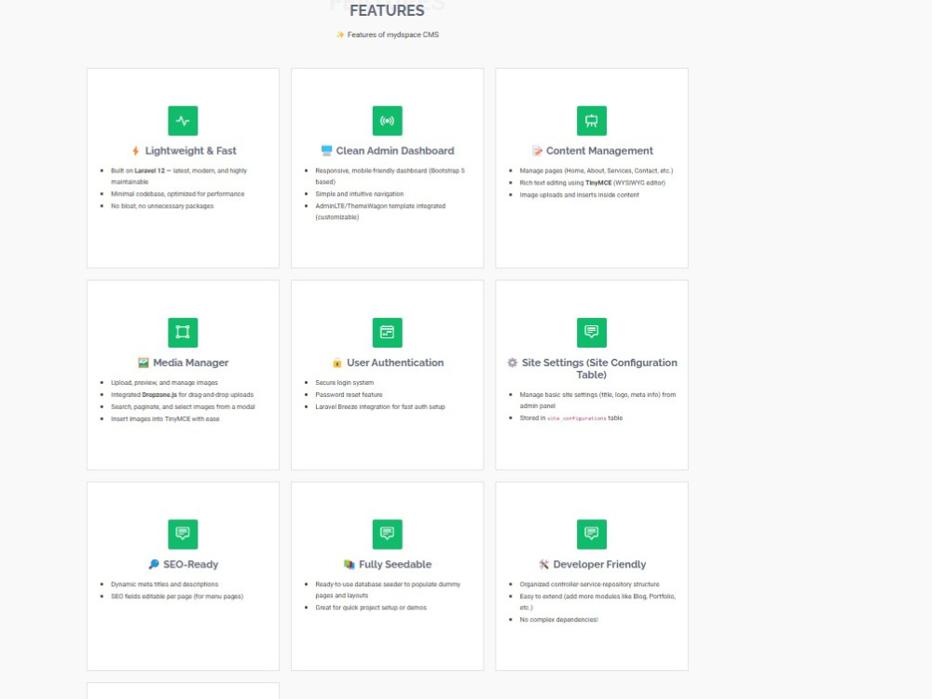This screenshot has height=699, width=932.
Task: Select the Developer Friendly card title
Action: click(599, 564)
